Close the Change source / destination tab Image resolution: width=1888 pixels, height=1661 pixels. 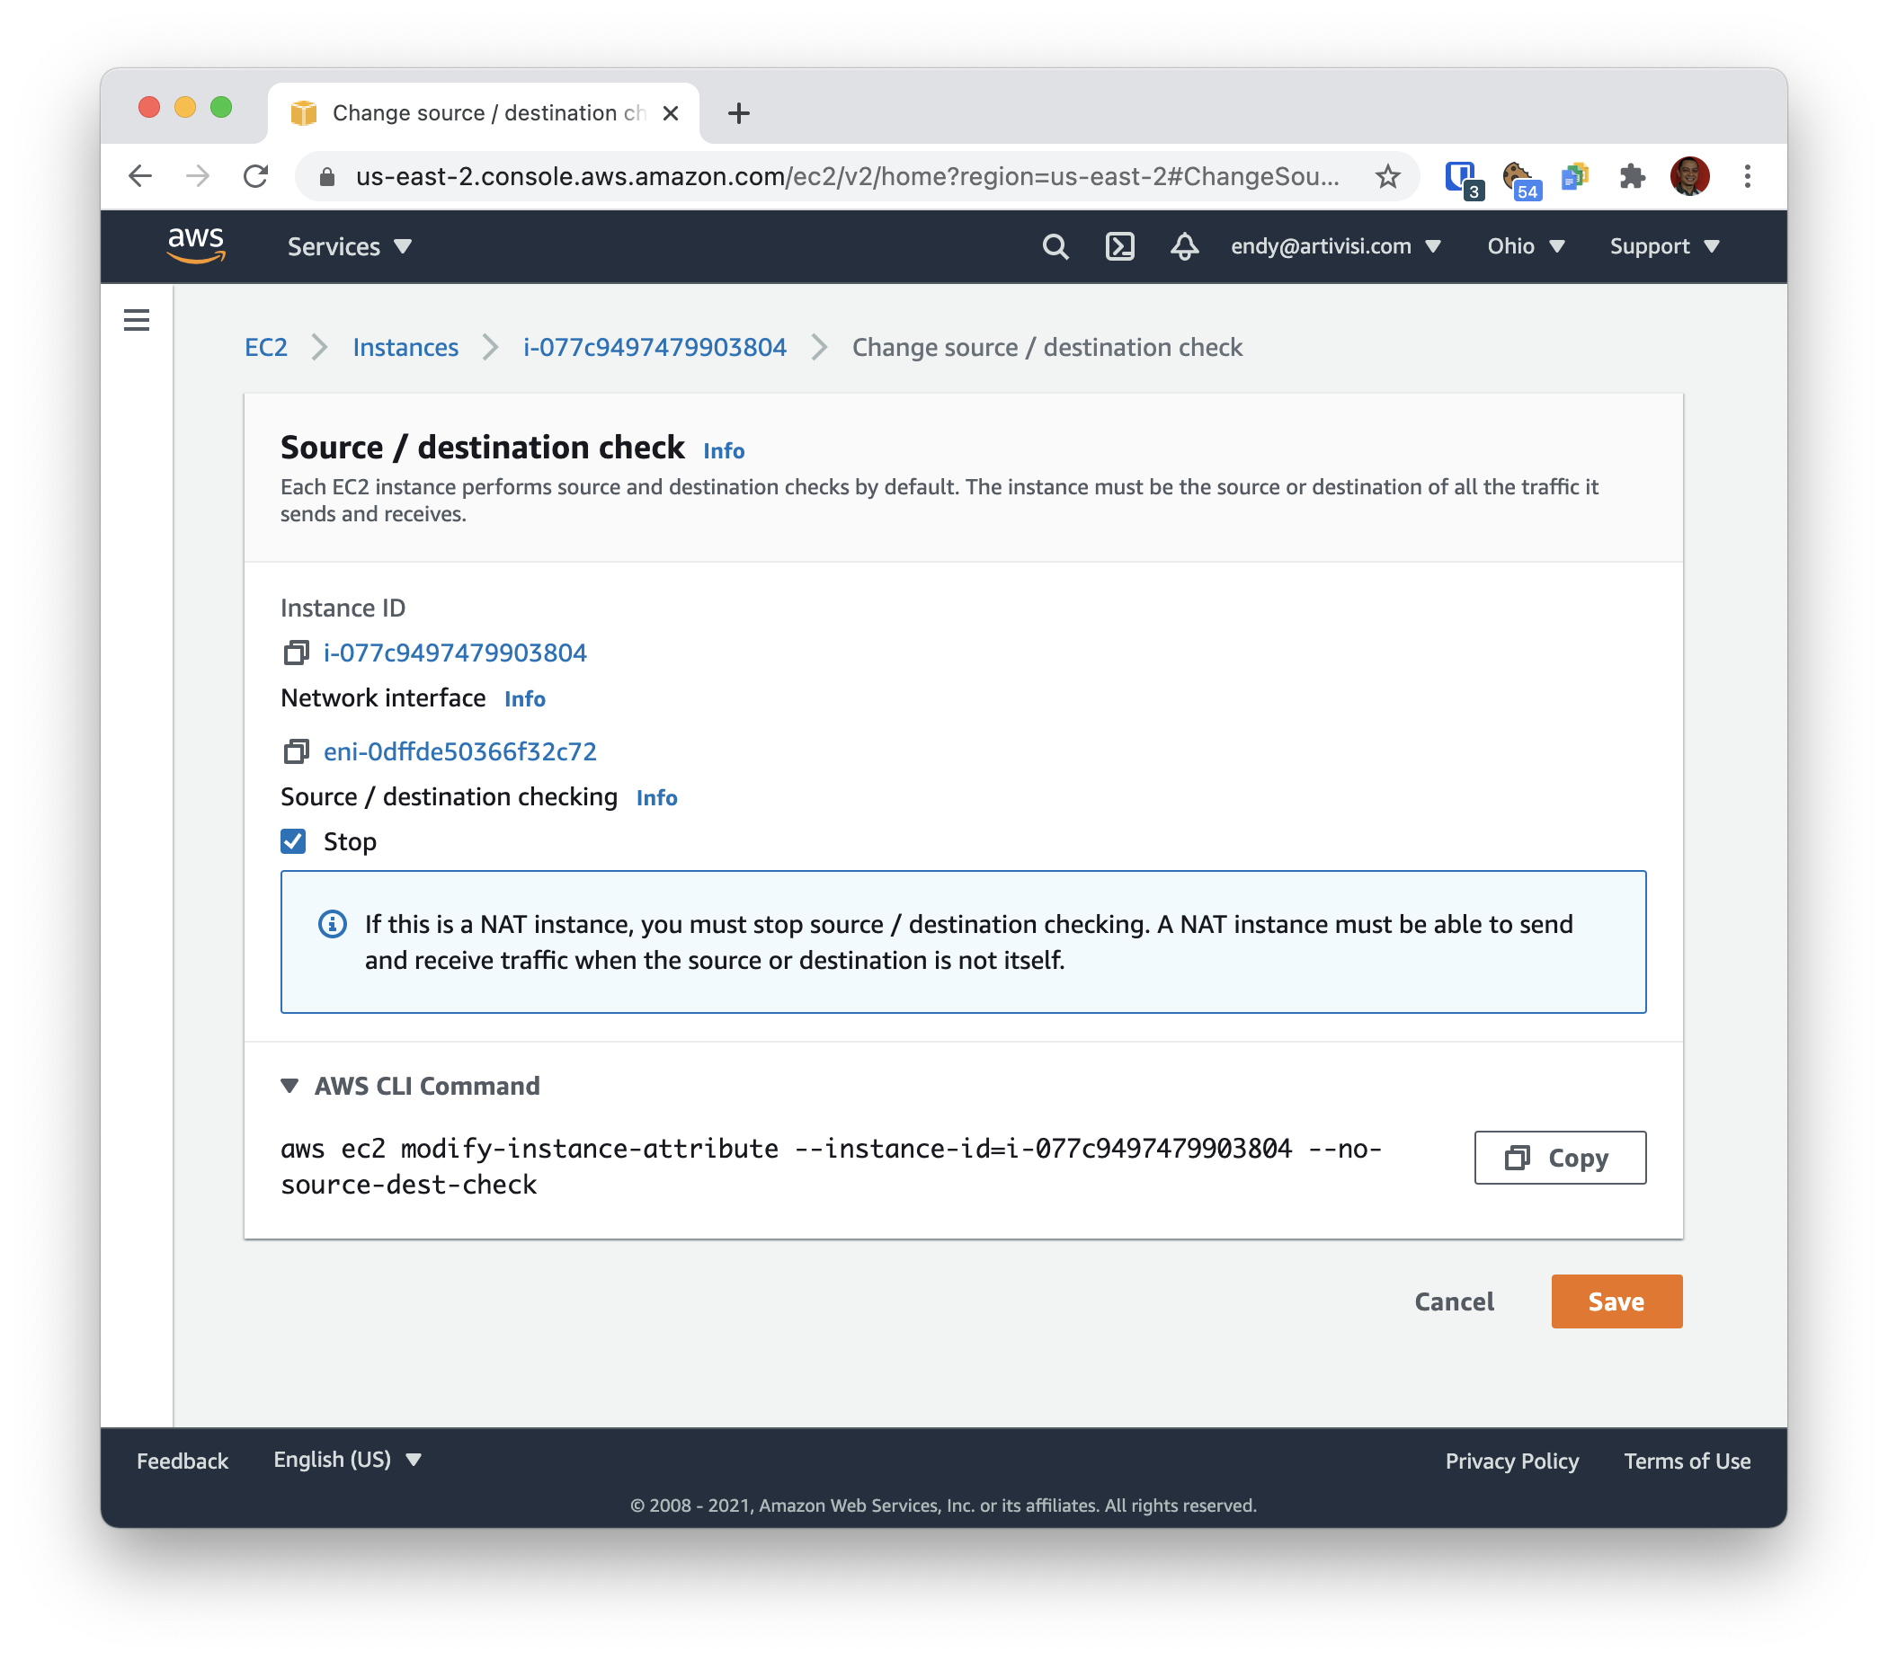pyautogui.click(x=671, y=113)
